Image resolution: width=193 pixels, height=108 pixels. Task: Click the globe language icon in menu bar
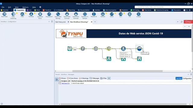(x=40, y=7)
